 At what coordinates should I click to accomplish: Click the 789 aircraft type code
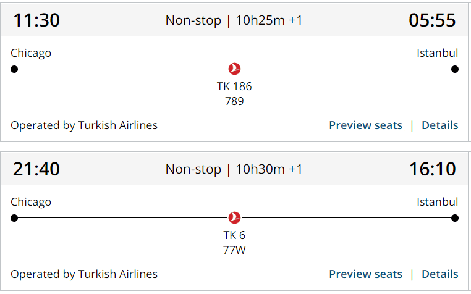pos(234,101)
